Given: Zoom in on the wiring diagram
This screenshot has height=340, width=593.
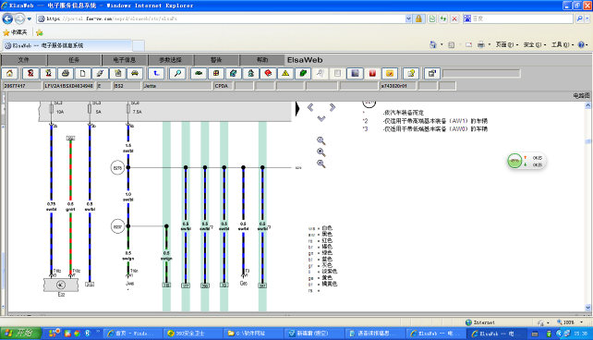Looking at the screenshot, I should tap(321, 152).
